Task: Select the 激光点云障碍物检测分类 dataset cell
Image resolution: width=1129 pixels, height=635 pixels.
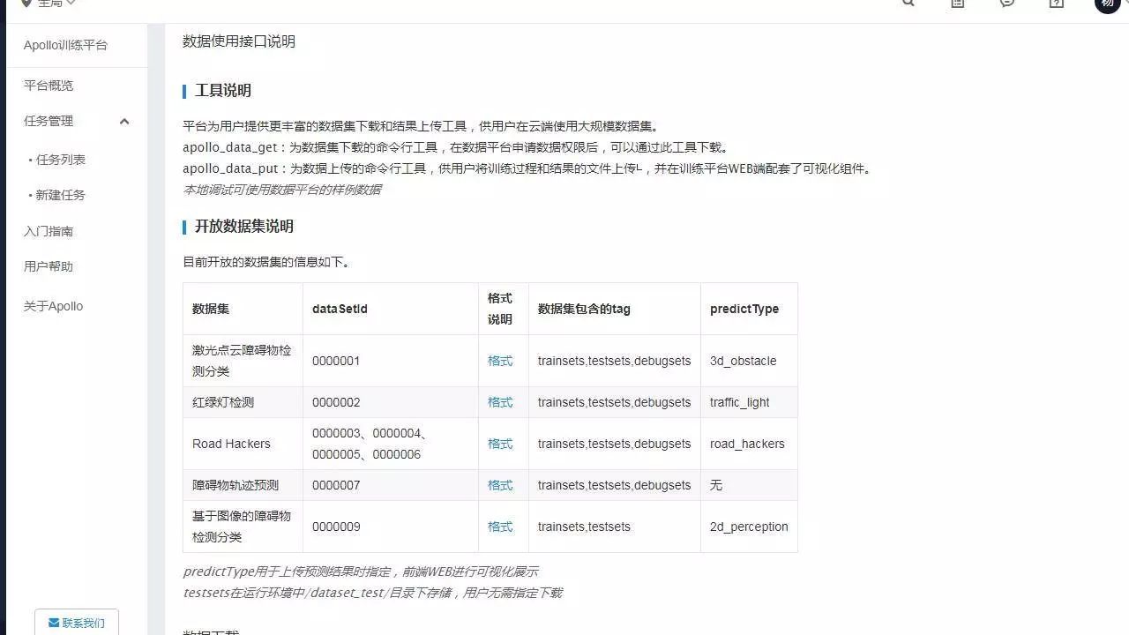Action: pyautogui.click(x=242, y=361)
